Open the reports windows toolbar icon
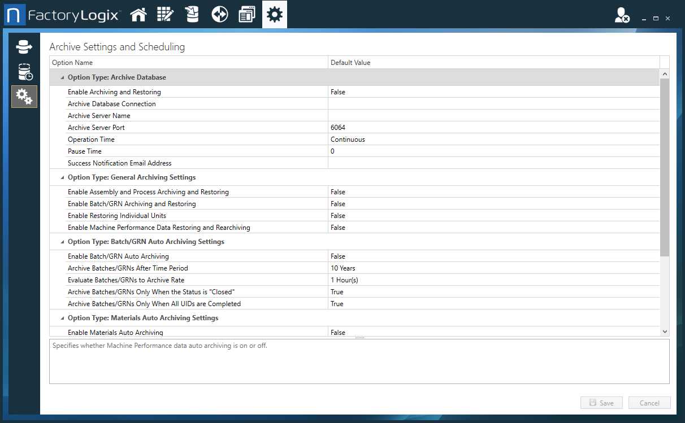The width and height of the screenshot is (685, 423). (247, 14)
